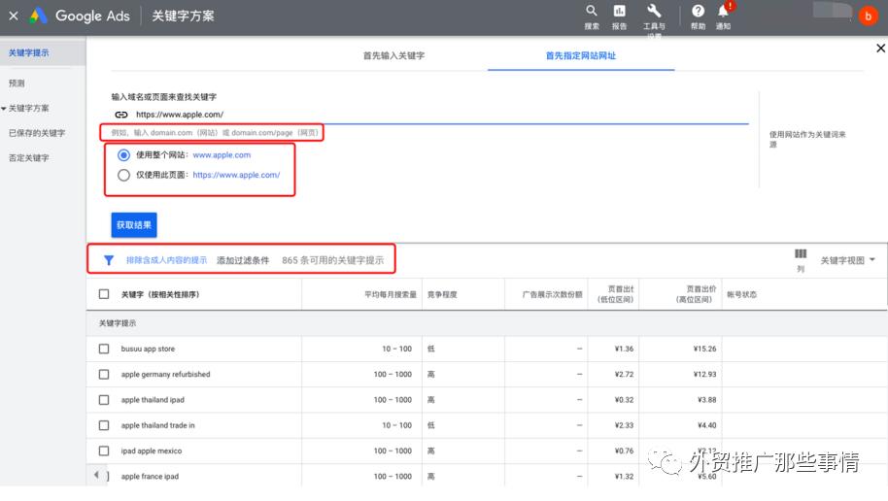Click the blue filter funnel icon
This screenshot has height=501, width=888.
click(x=109, y=260)
